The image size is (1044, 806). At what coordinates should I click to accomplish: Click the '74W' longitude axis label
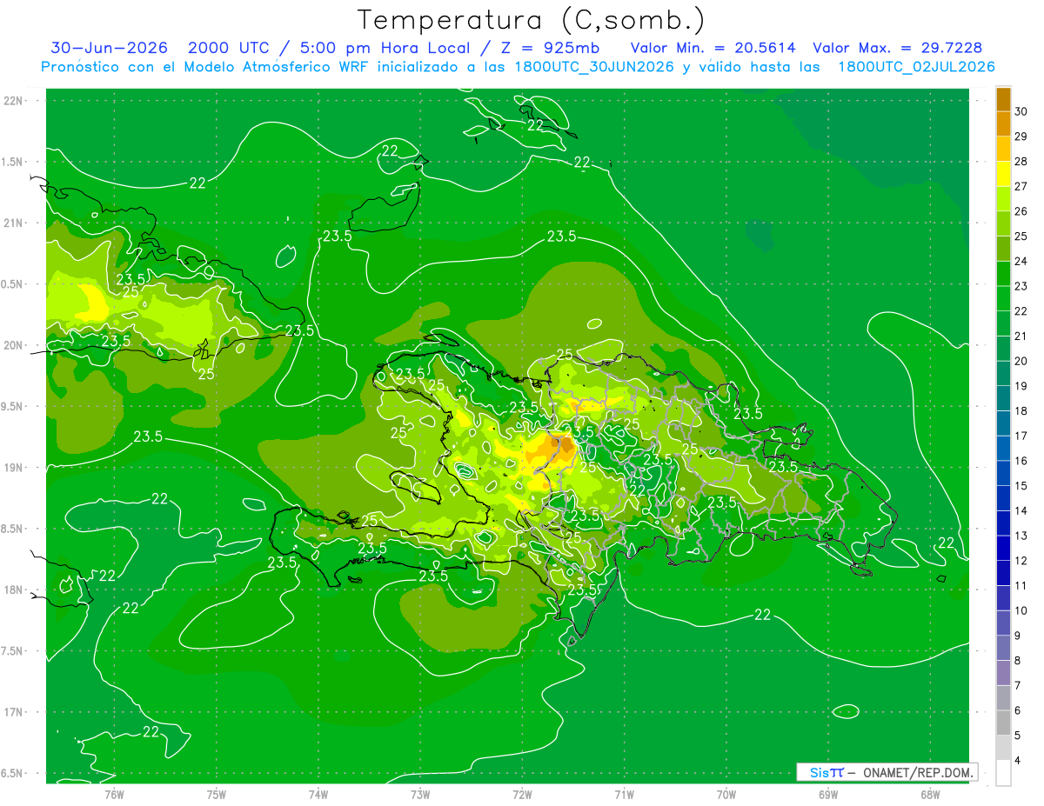point(318,795)
